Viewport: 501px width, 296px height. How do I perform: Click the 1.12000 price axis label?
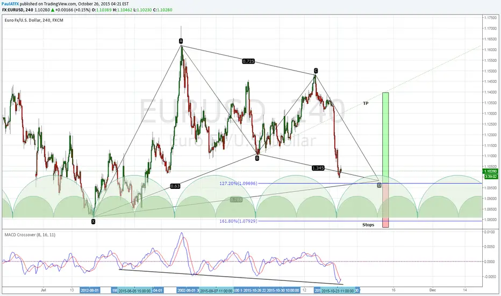click(490, 135)
